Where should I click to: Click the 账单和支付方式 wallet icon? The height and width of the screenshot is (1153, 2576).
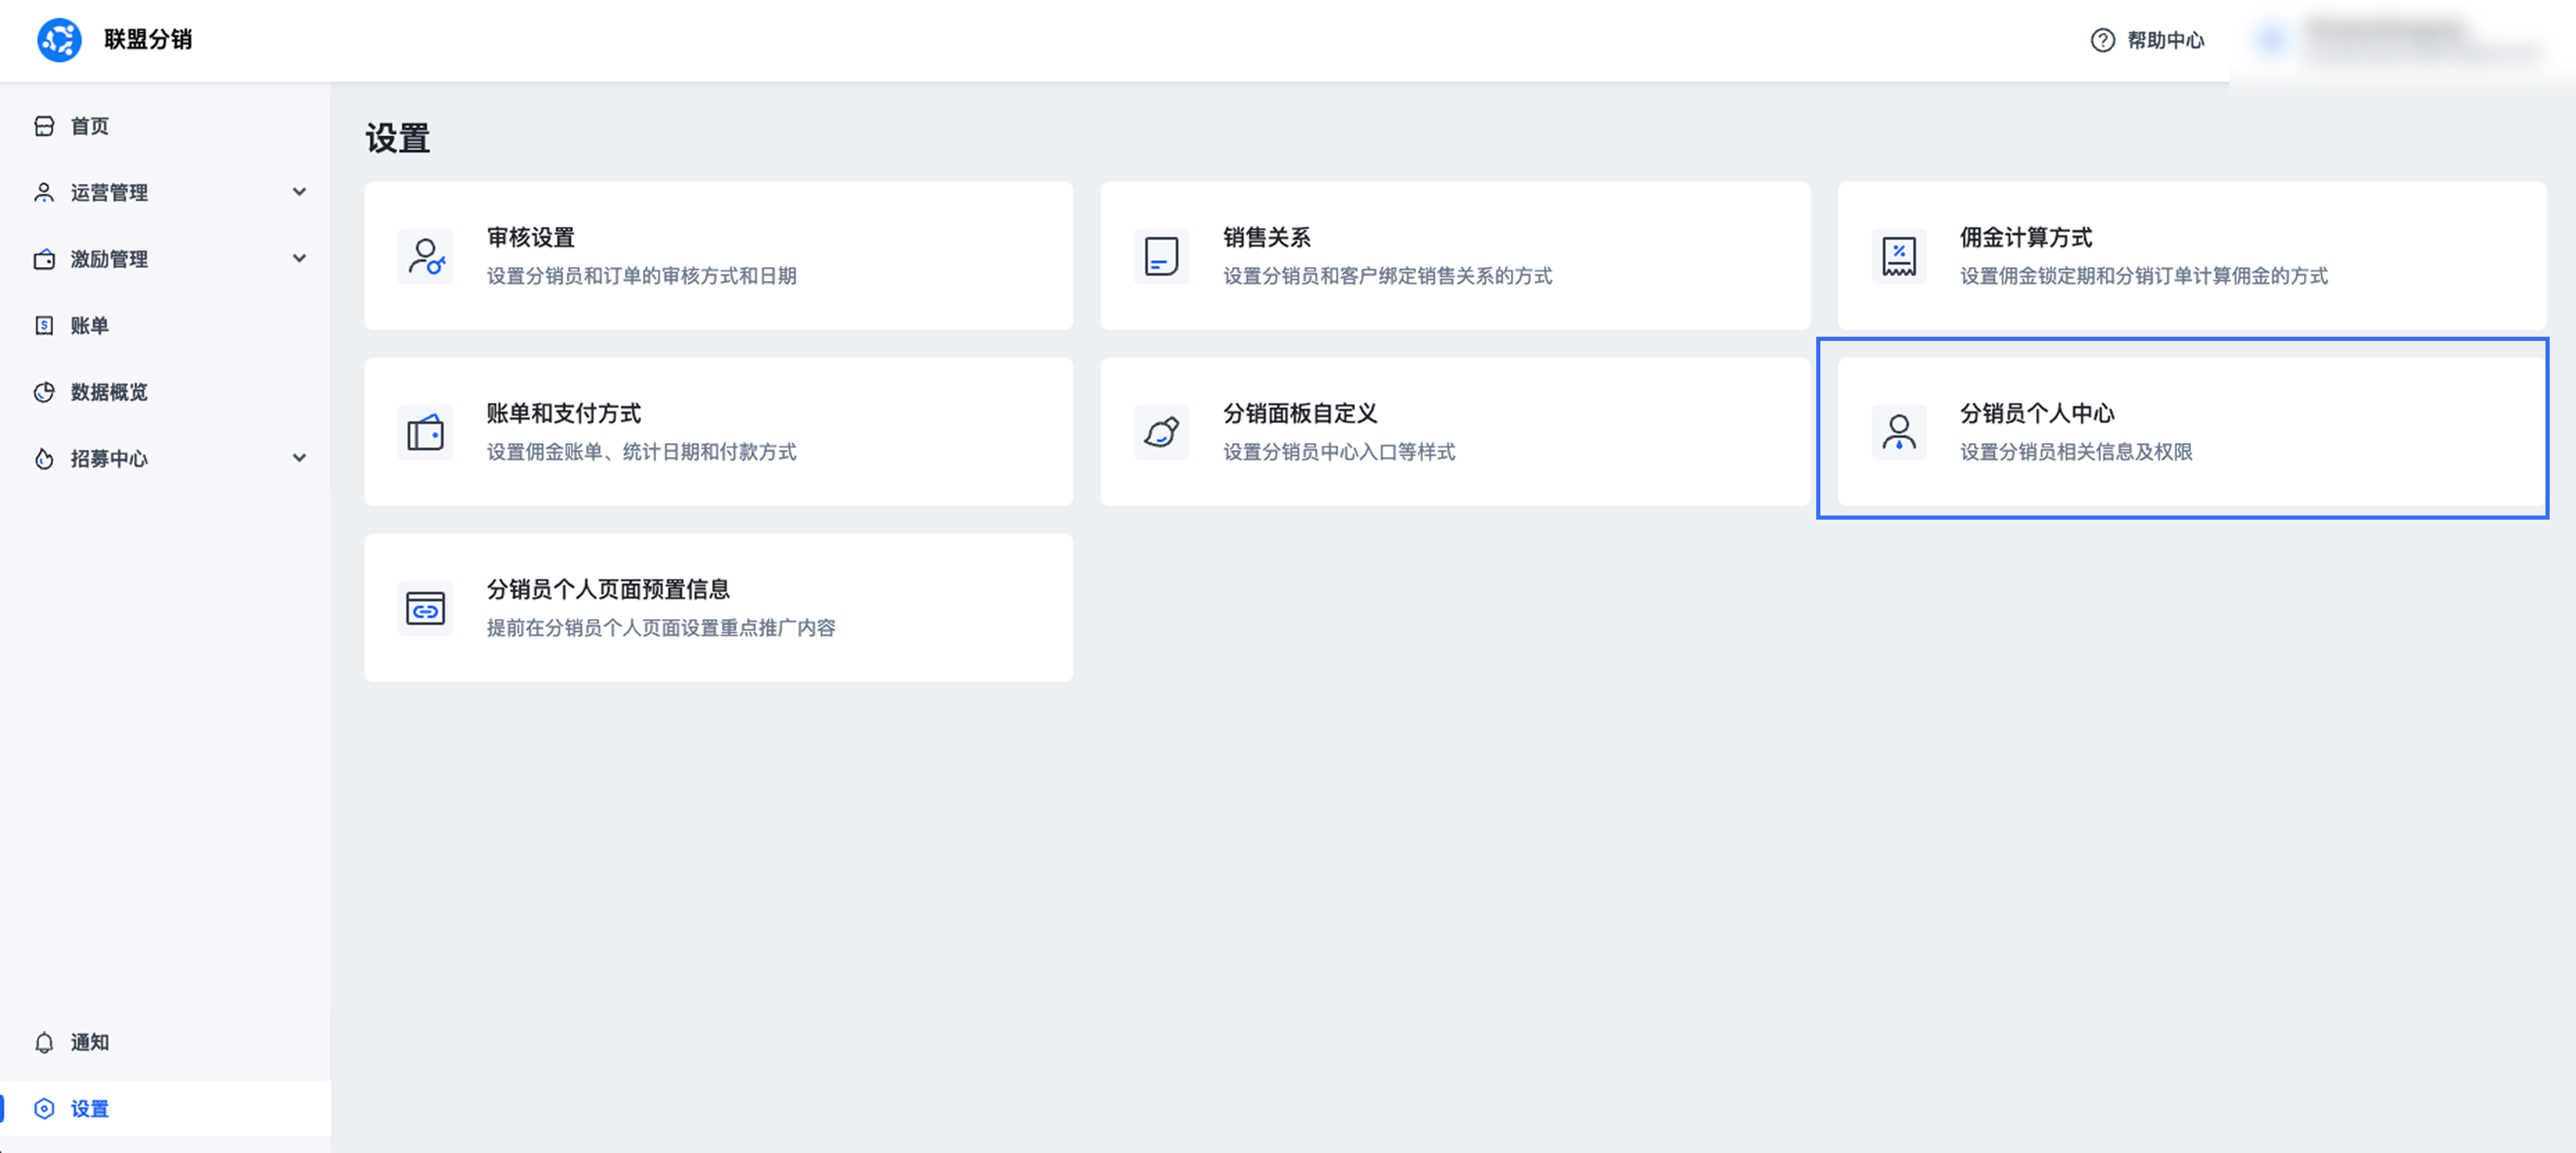click(426, 433)
